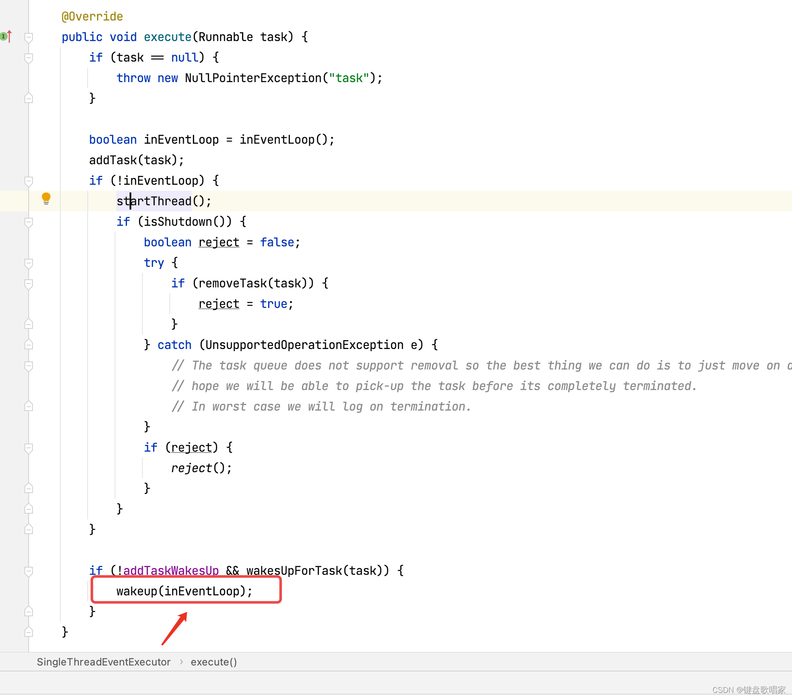This screenshot has width=792, height=698.
Task: Click the UnsupportedOperationException type name
Action: click(304, 345)
